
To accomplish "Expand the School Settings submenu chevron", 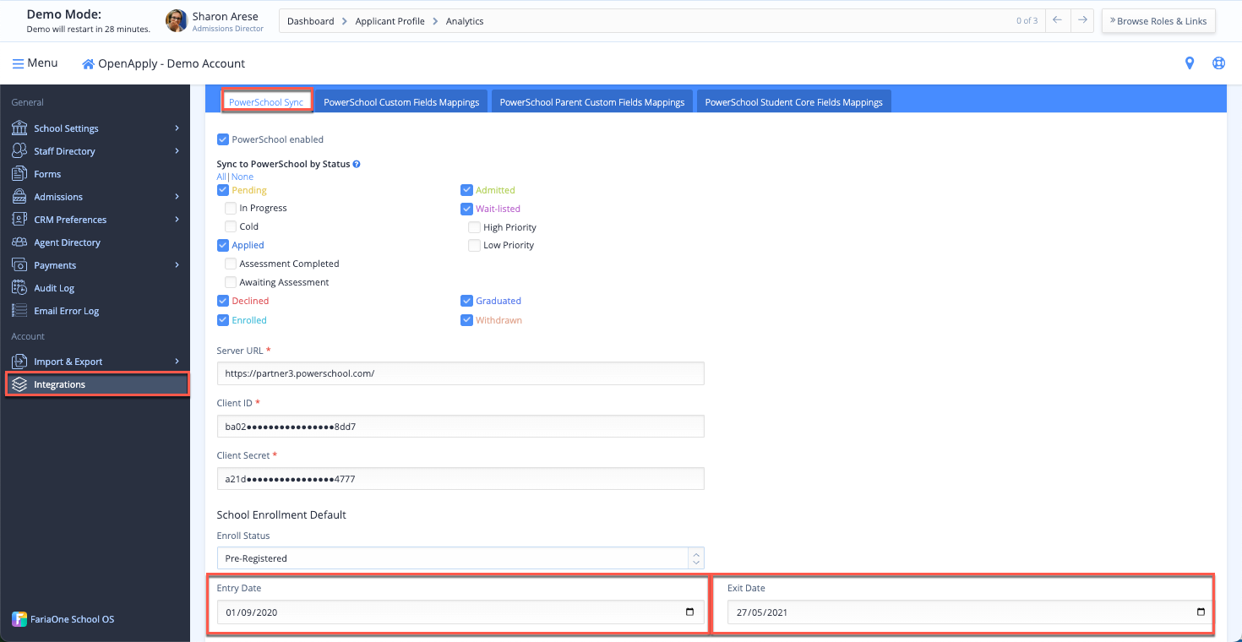I will click(x=177, y=128).
